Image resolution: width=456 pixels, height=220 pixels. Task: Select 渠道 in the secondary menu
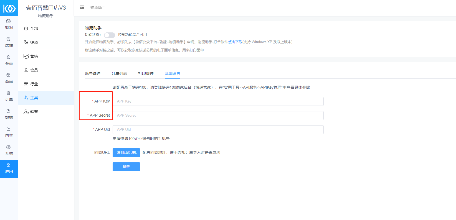point(46,42)
